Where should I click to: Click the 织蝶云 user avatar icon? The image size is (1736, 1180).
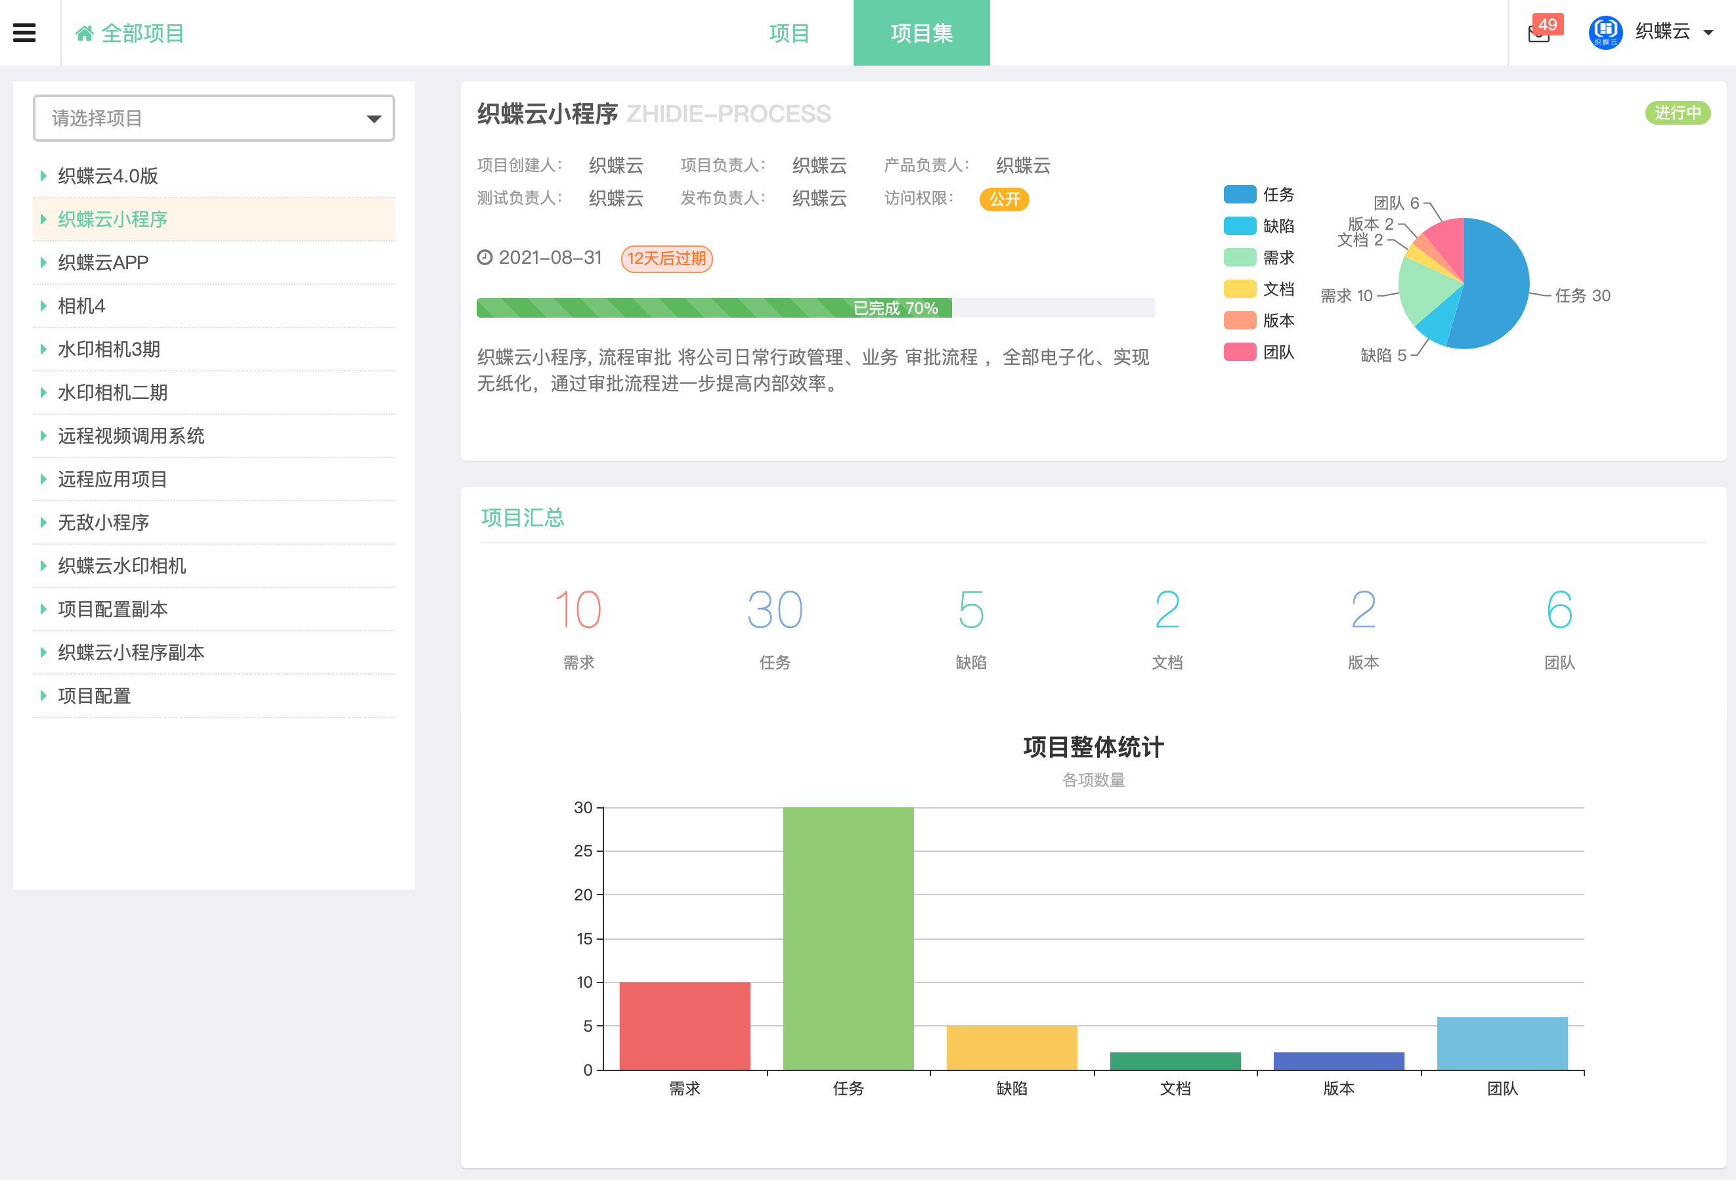click(x=1605, y=32)
